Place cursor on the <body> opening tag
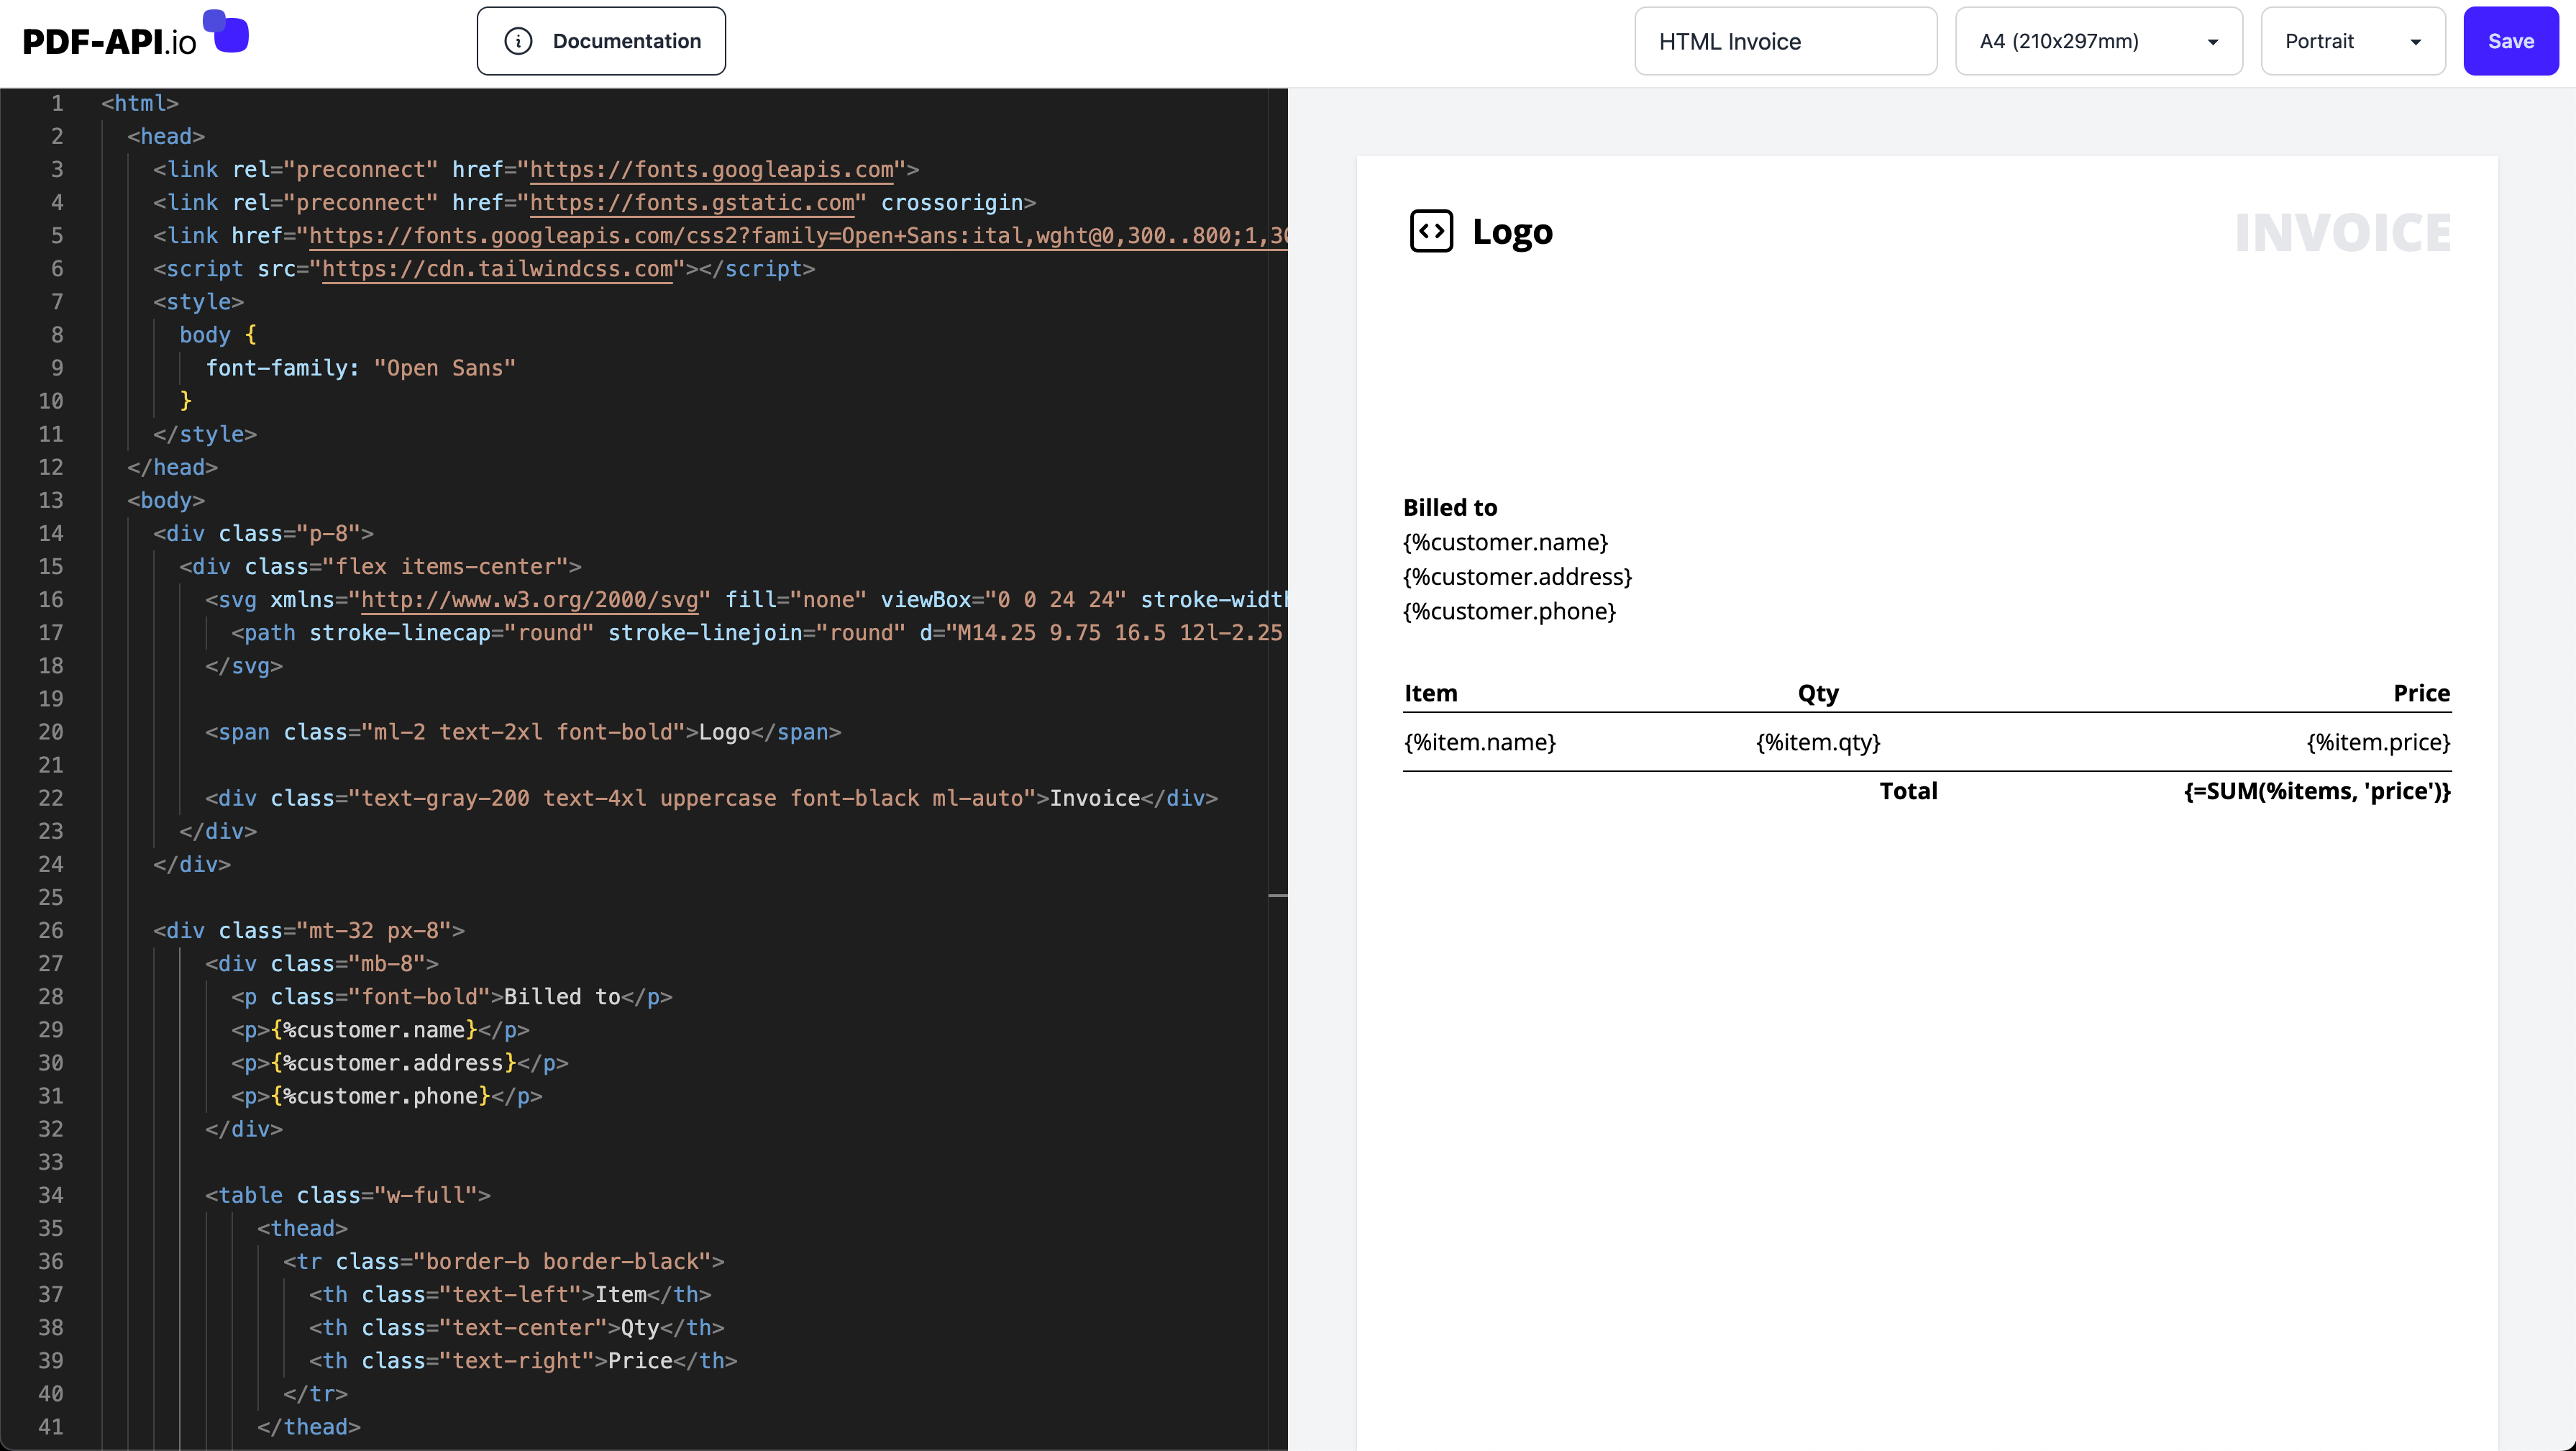The height and width of the screenshot is (1451, 2576). tap(166, 501)
